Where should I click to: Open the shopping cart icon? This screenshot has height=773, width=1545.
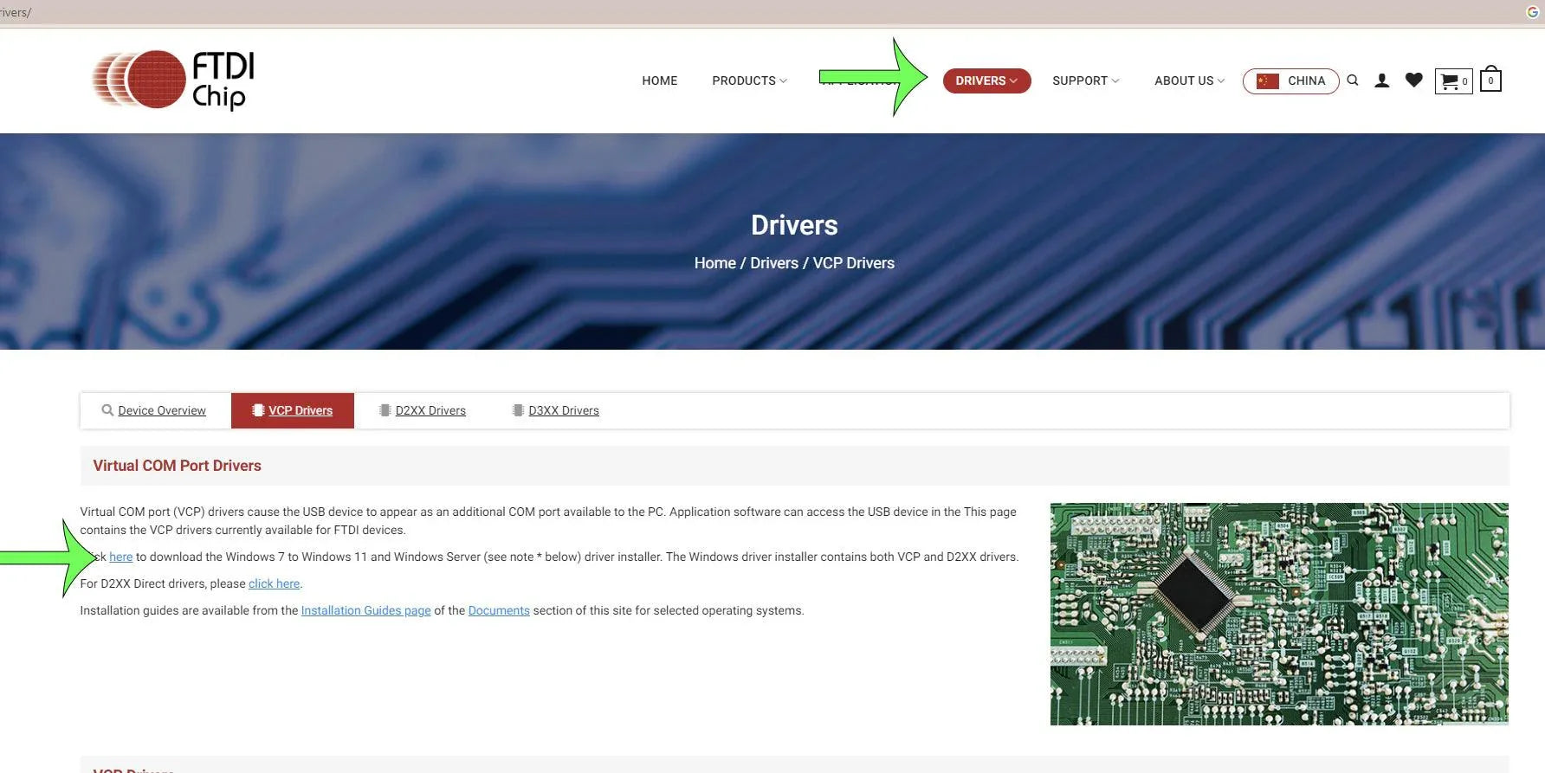(x=1452, y=81)
